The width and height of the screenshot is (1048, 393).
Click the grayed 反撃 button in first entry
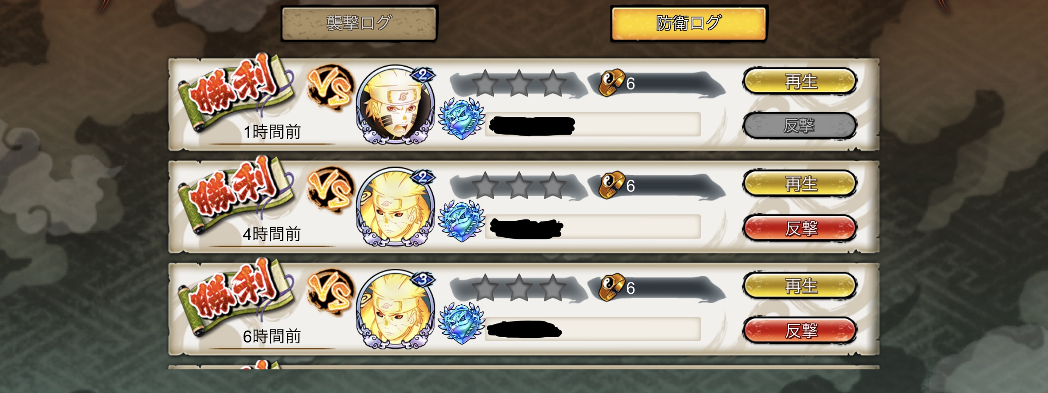pos(800,125)
